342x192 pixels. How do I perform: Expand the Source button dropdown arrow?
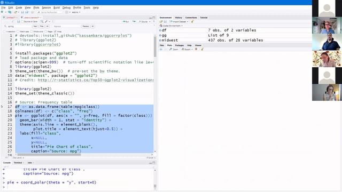point(150,22)
